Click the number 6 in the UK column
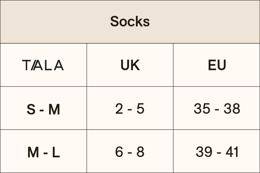This screenshot has width=260, height=173. click(x=119, y=152)
